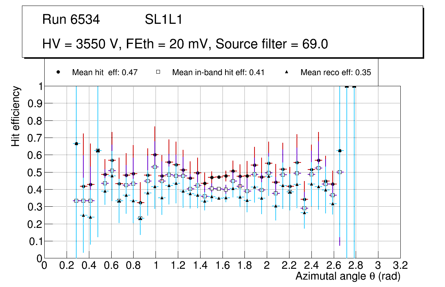445x287 pixels.
Task: Select the 'Mean hit eff: 0.47' legend label
Action: pyautogui.click(x=105, y=72)
